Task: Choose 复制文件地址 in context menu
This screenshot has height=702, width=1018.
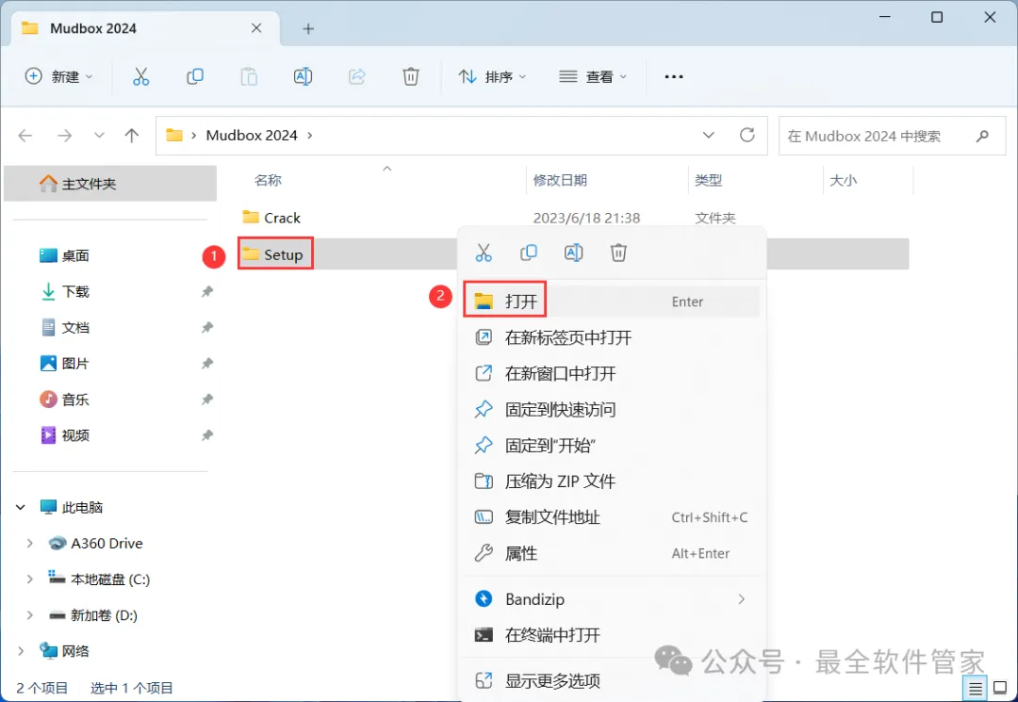Action: point(613,517)
